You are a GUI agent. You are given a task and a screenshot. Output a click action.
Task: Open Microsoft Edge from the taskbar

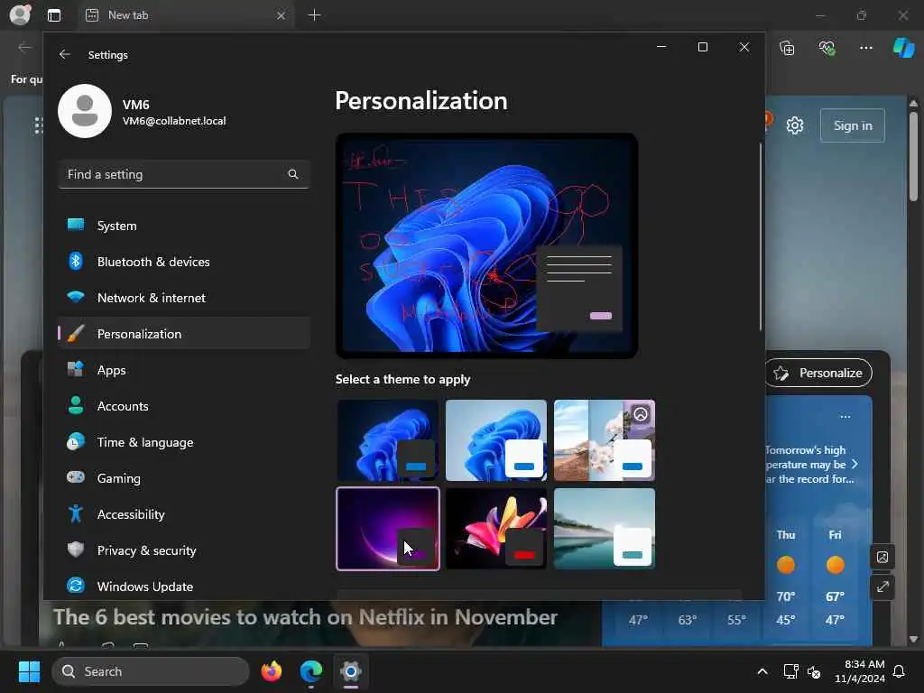click(x=311, y=671)
